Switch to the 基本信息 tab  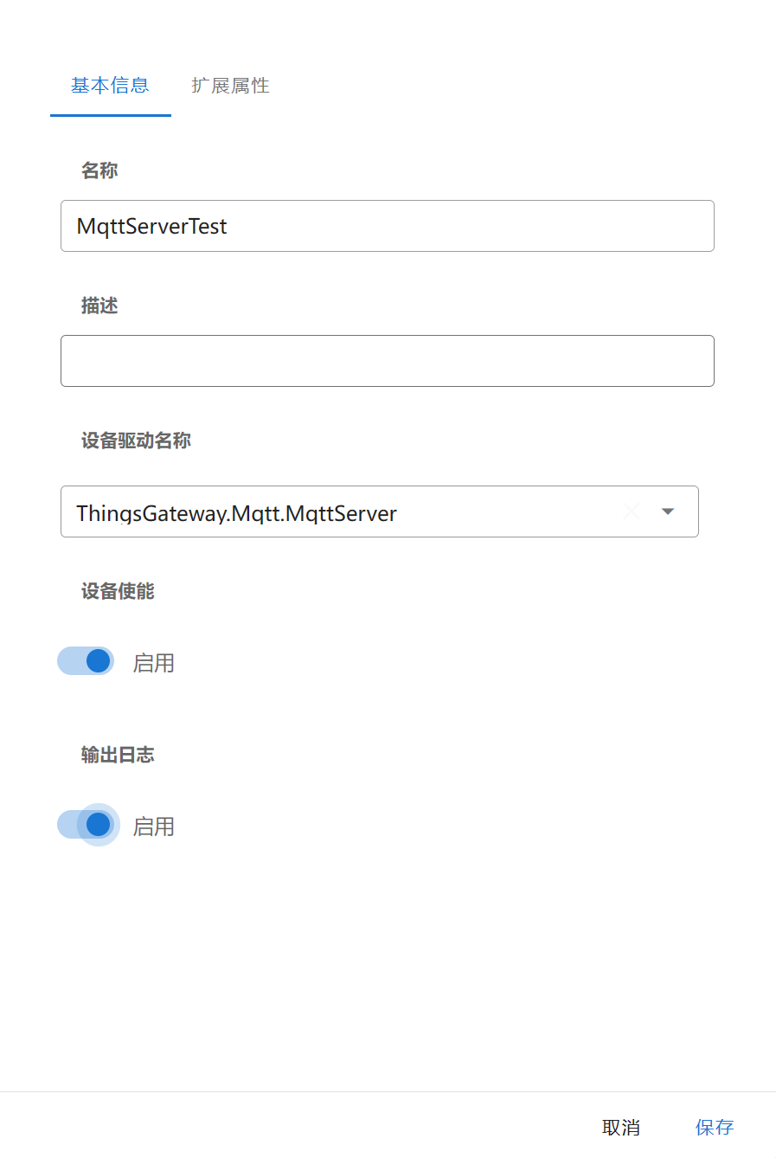pyautogui.click(x=110, y=86)
